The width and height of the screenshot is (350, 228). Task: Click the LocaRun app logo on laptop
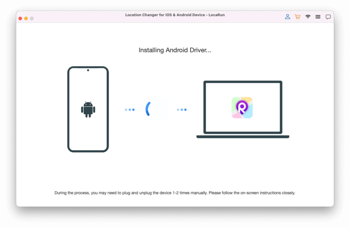coord(242,108)
